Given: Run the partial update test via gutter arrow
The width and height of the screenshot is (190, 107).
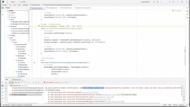Looking at the screenshot, I should tap(34, 63).
